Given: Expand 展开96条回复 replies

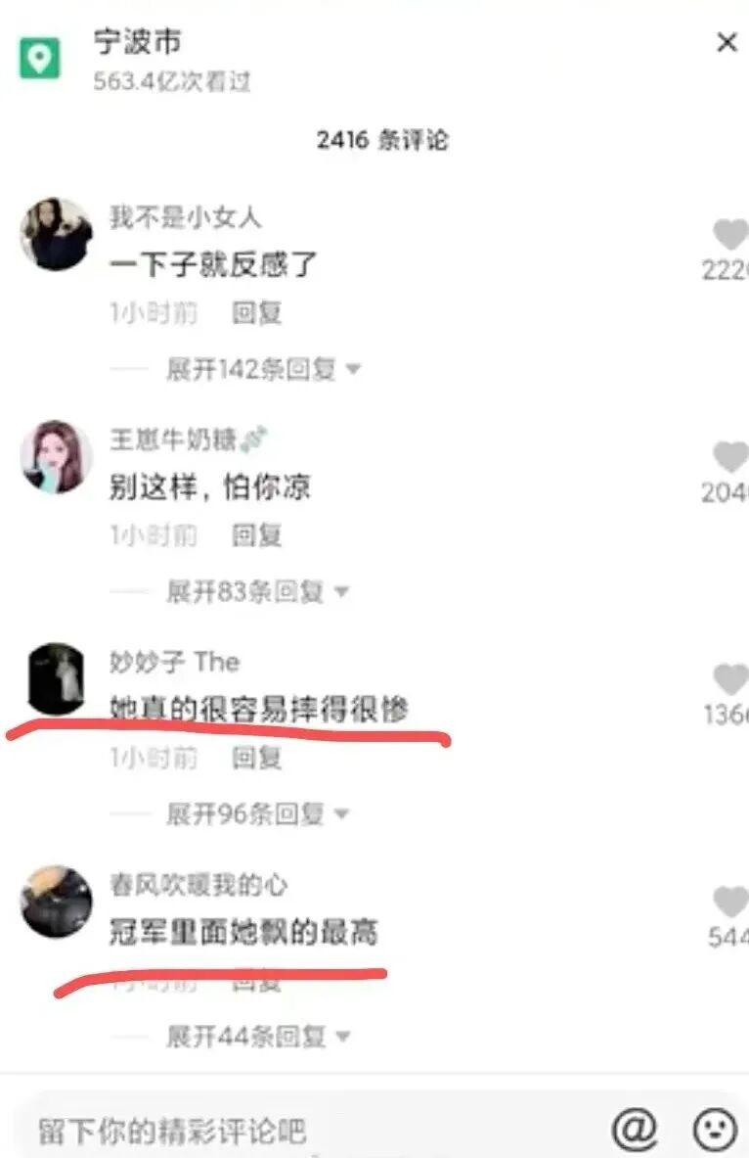Looking at the screenshot, I should point(257,813).
